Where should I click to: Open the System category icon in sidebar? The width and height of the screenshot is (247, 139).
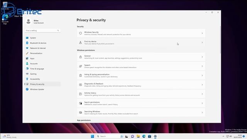(x=27, y=38)
